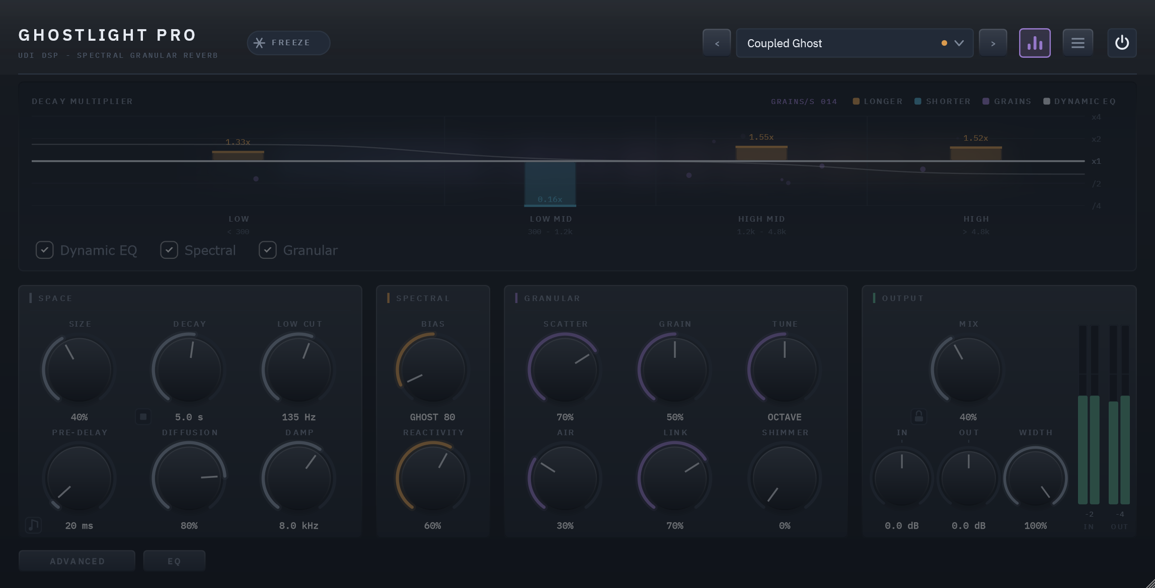Click the Longer legend swatch
1155x588 pixels.
856,102
